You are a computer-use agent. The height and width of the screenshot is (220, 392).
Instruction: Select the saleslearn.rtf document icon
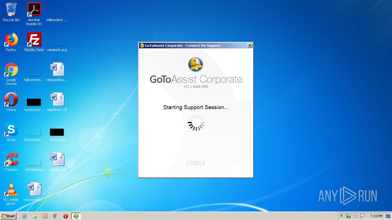57,102
